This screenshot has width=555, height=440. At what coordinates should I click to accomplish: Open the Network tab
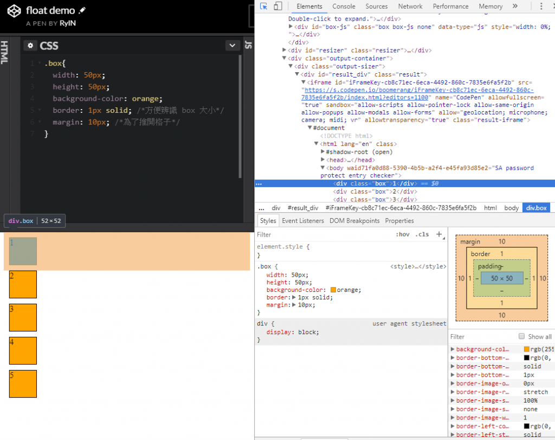click(410, 7)
